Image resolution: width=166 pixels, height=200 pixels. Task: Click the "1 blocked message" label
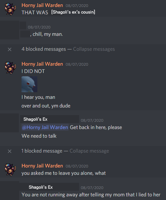(x=42, y=151)
